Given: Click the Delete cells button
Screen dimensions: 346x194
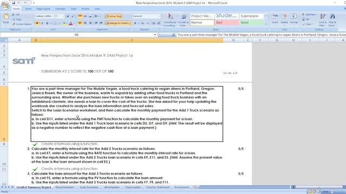Looking at the screenshot, I should pyautogui.click(x=284, y=19).
